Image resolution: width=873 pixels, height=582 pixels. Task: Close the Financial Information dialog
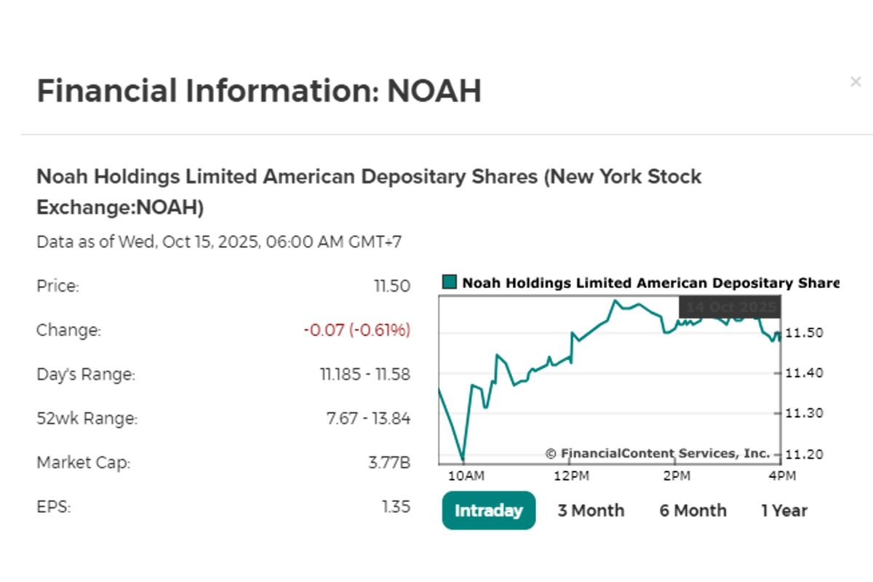(x=856, y=82)
